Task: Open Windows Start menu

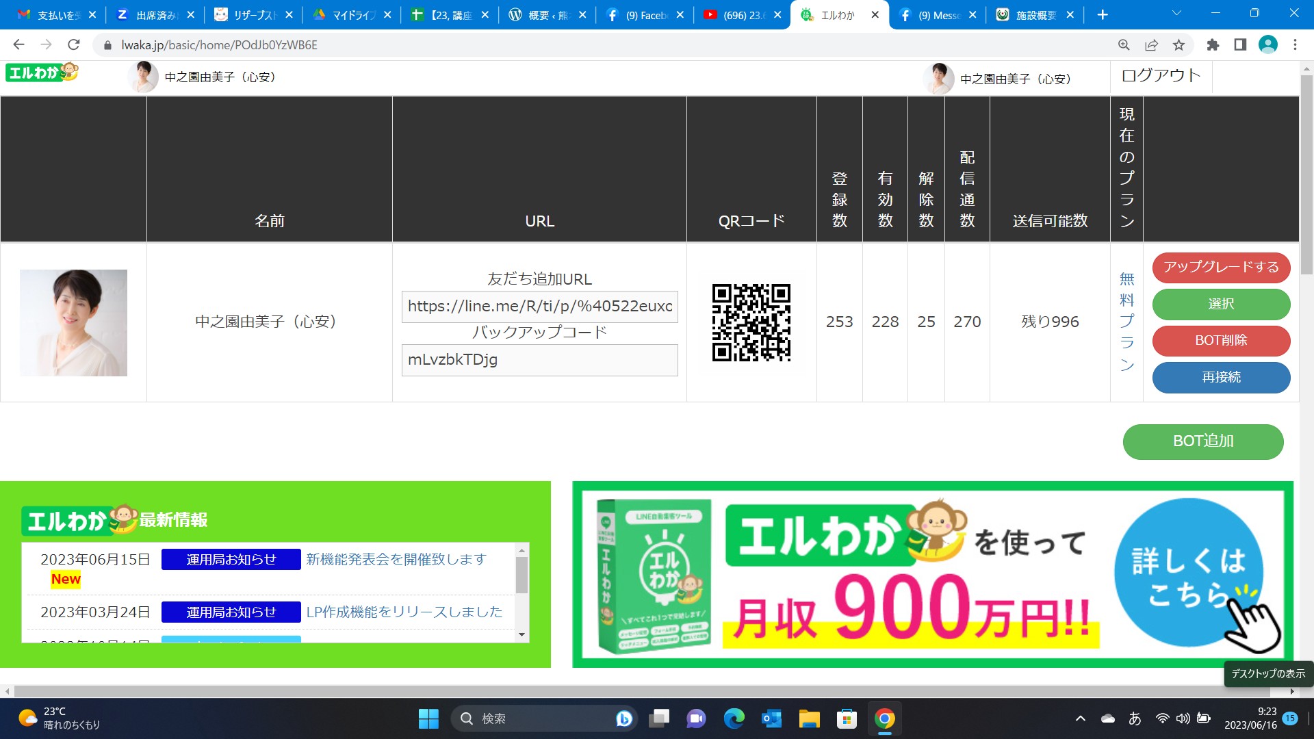Action: [x=428, y=718]
